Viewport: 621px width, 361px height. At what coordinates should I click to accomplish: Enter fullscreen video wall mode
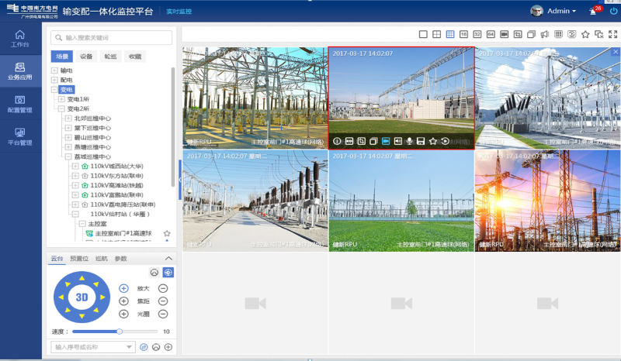pos(612,34)
